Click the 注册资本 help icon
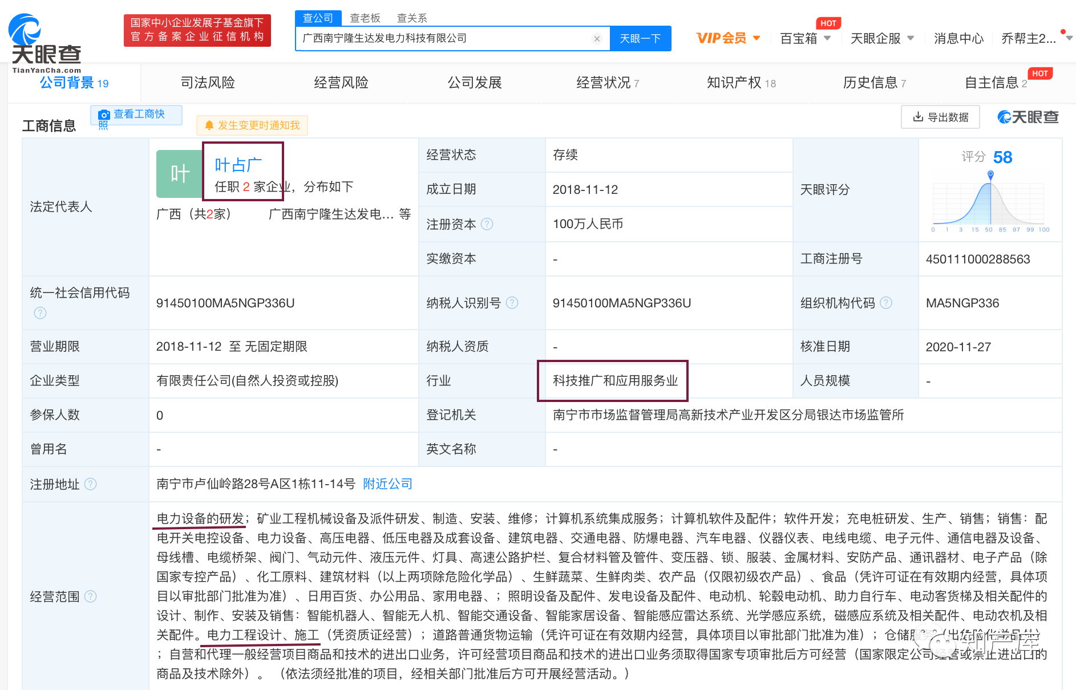Image resolution: width=1076 pixels, height=690 pixels. (x=487, y=224)
